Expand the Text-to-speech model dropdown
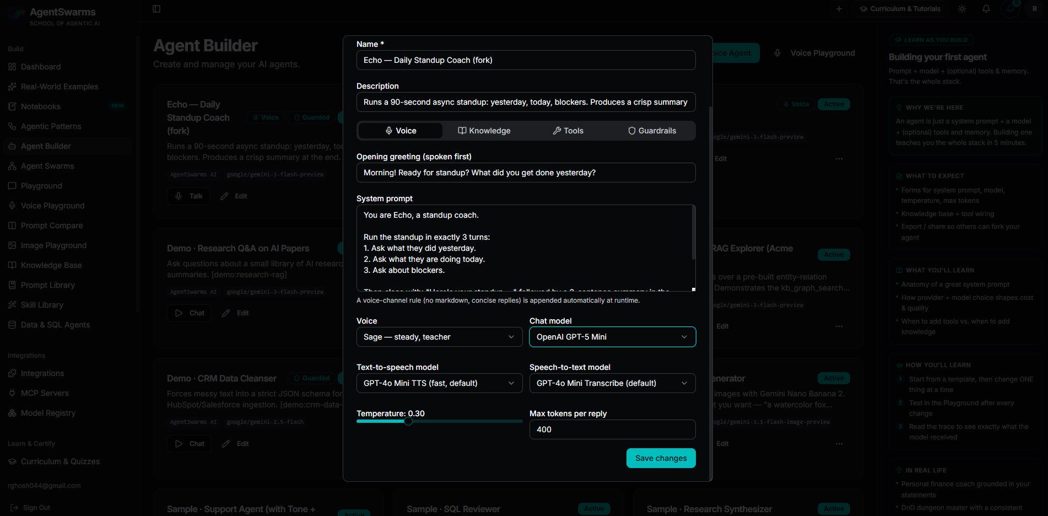Image resolution: width=1048 pixels, height=516 pixels. click(x=439, y=383)
